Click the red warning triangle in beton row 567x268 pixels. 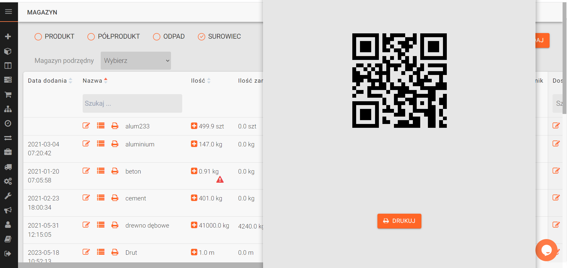(220, 180)
